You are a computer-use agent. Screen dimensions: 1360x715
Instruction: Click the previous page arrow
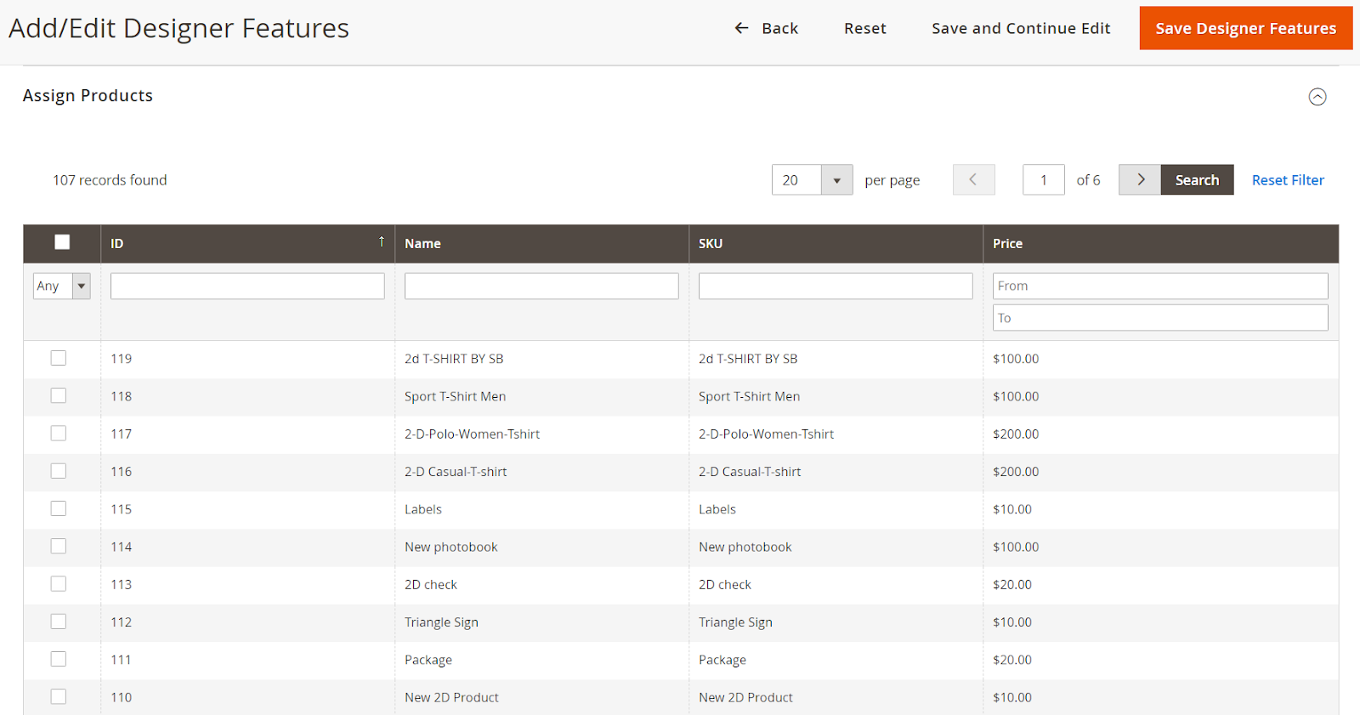974,179
